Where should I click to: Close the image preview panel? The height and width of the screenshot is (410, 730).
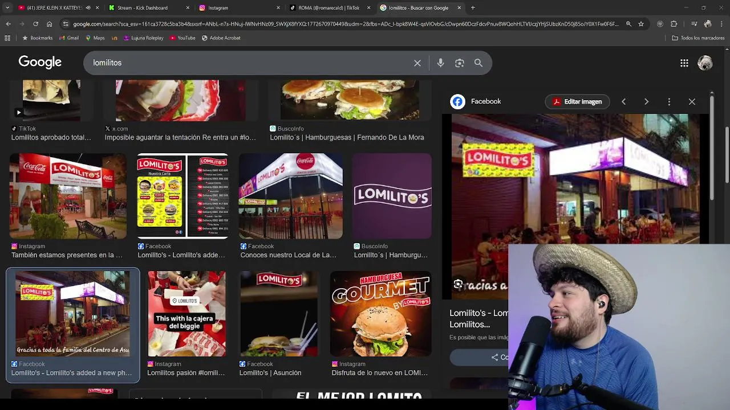point(692,101)
